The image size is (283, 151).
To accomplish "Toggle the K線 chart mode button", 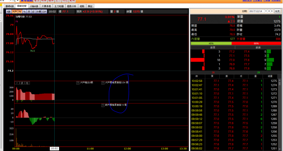I will pyautogui.click(x=9, y=11).
